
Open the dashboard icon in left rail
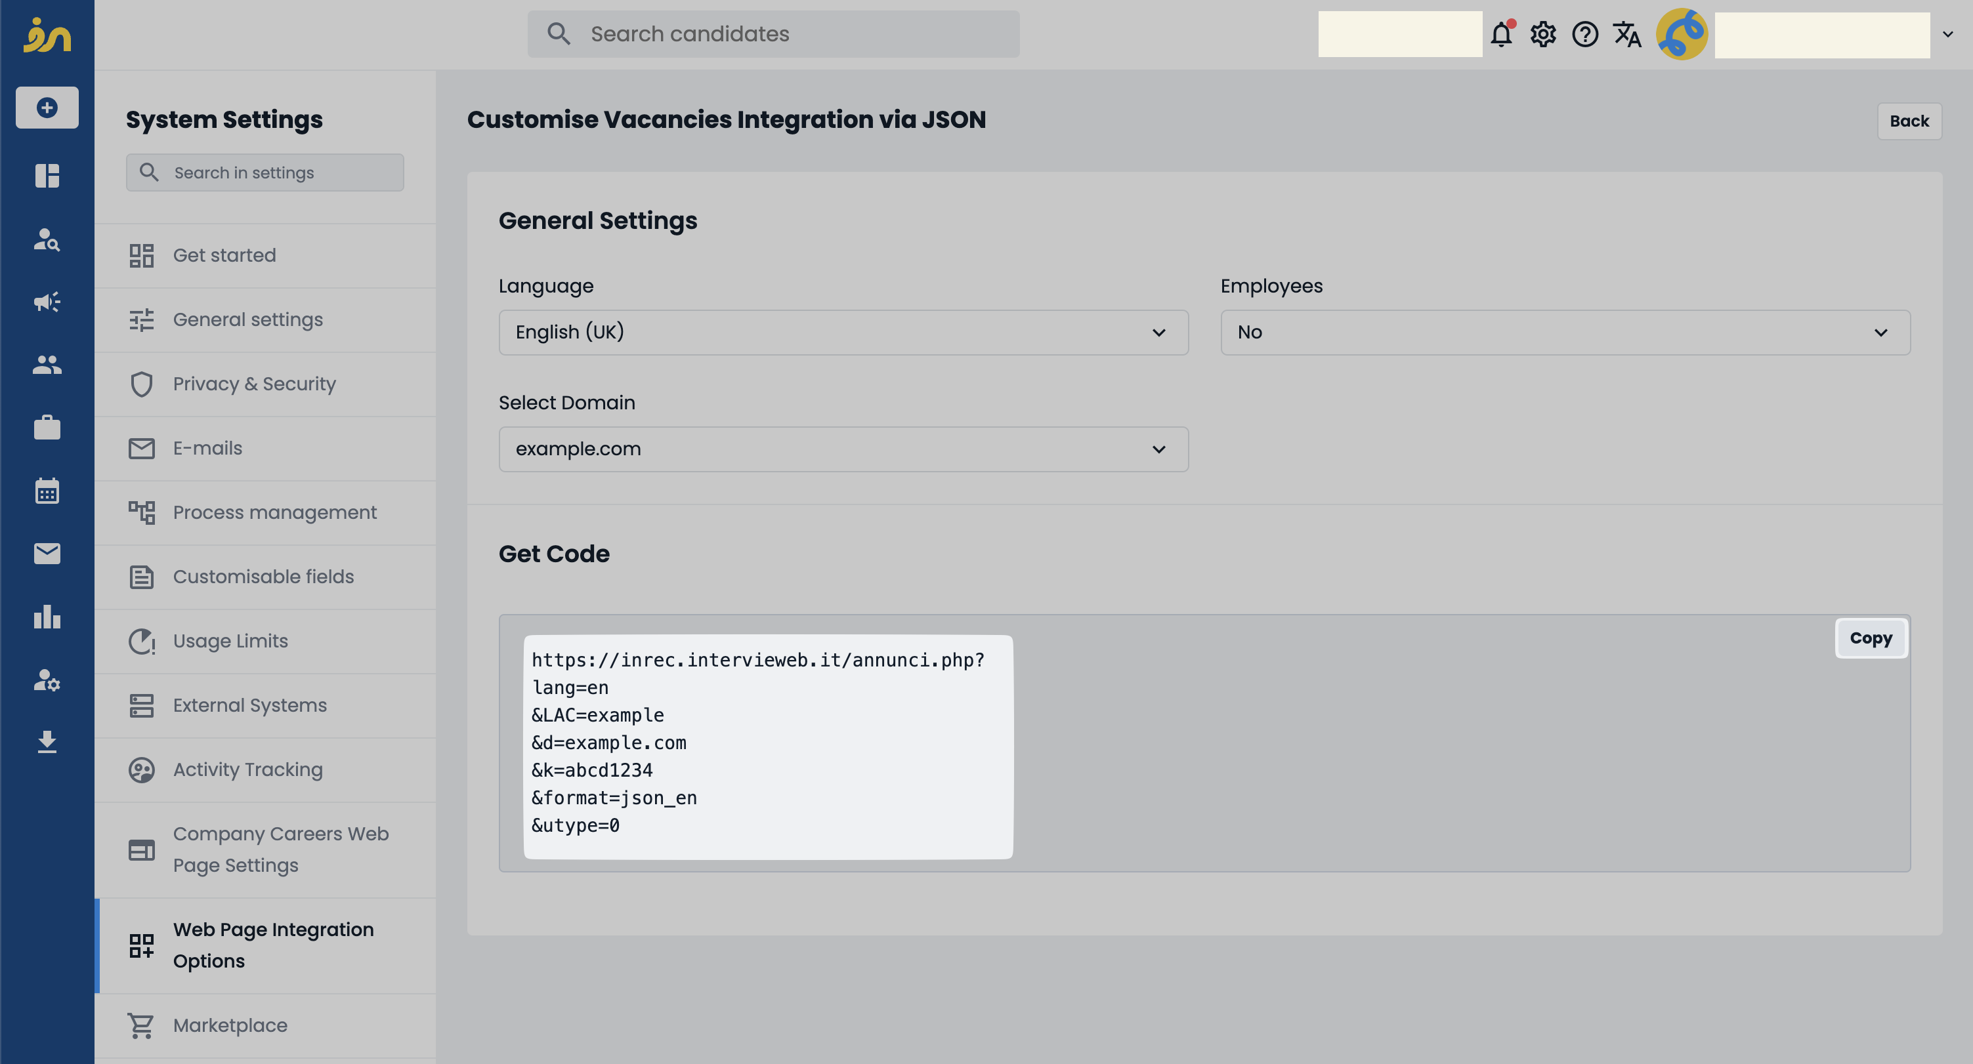coord(47,175)
